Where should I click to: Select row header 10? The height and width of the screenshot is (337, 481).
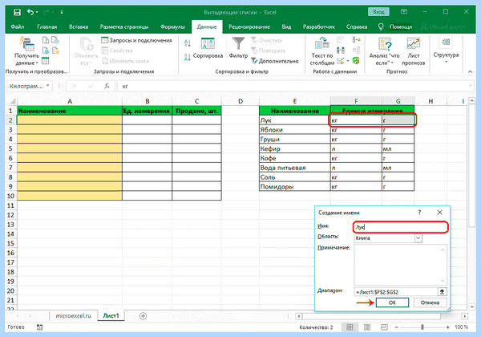(10, 196)
